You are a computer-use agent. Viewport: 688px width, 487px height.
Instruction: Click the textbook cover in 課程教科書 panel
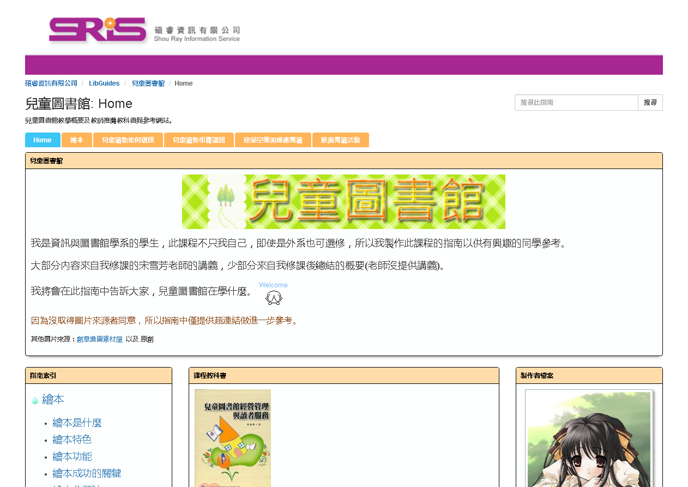(x=233, y=436)
